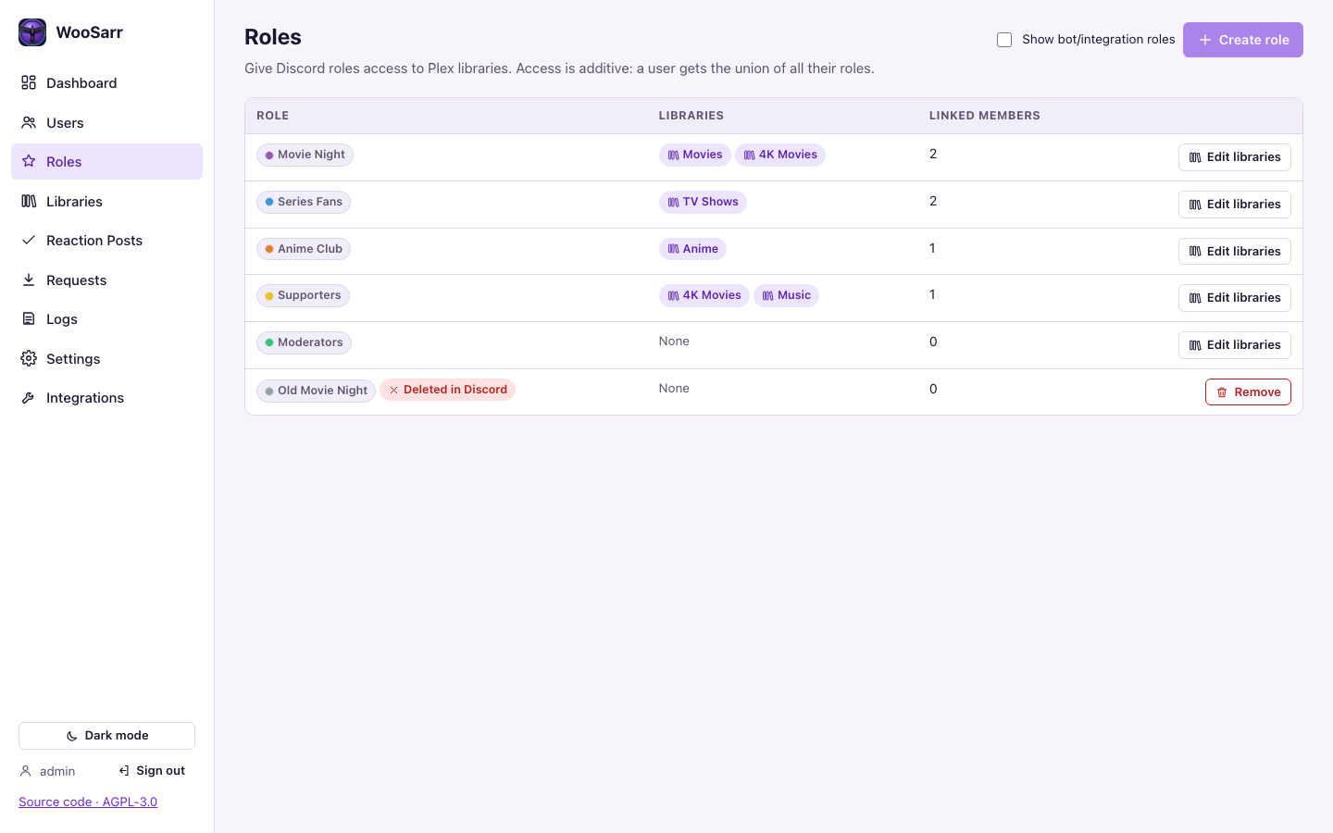Edit libraries for Moderators role
Viewport: 1333px width, 833px height.
coord(1234,345)
